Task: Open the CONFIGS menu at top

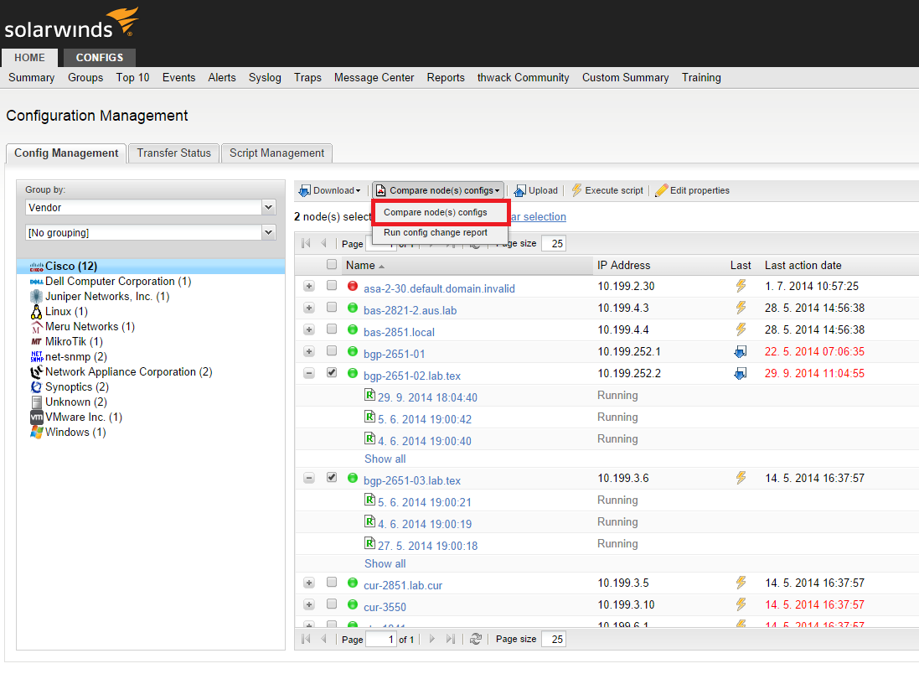Action: pos(98,58)
